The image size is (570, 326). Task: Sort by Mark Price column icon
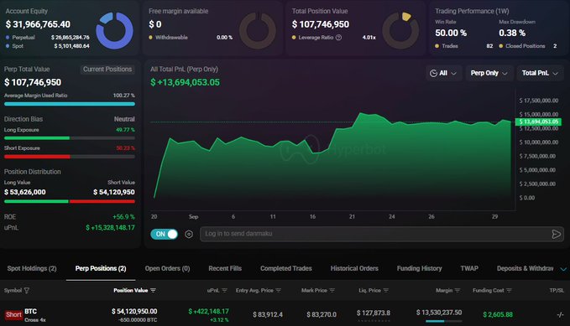(332, 291)
